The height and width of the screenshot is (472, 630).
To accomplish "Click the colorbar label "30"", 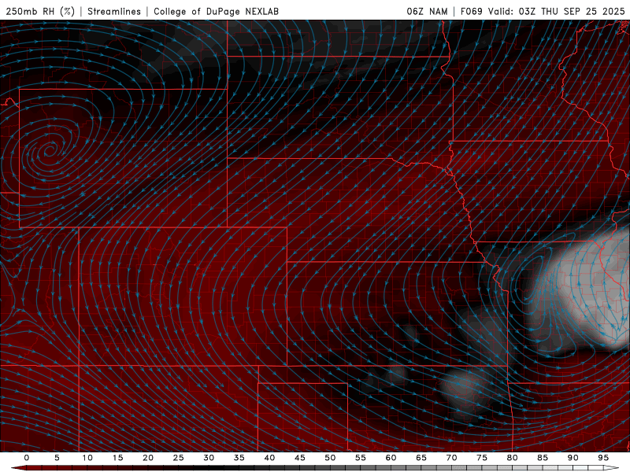I will tap(209, 458).
